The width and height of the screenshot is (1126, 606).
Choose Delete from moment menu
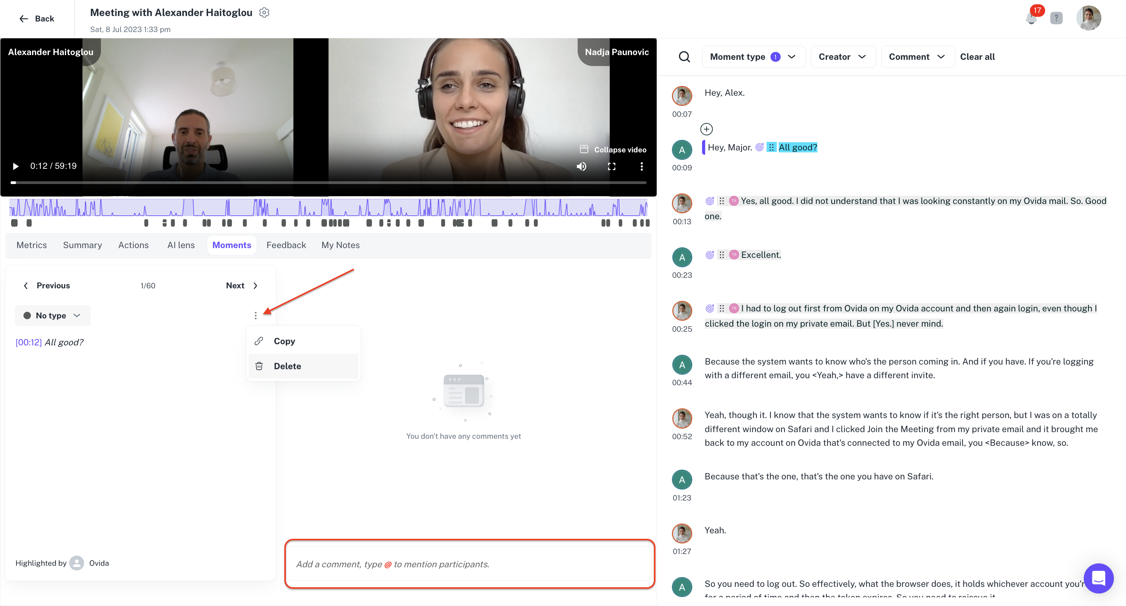[x=303, y=366]
